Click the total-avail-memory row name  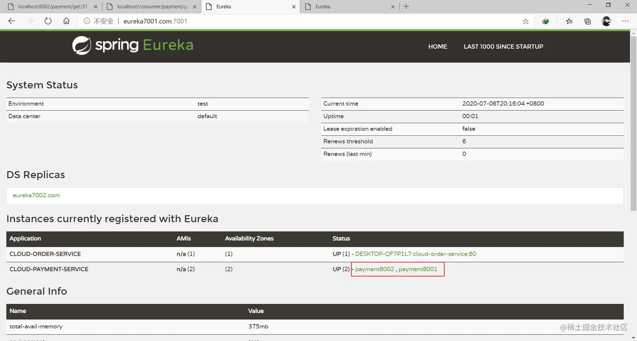coord(36,326)
